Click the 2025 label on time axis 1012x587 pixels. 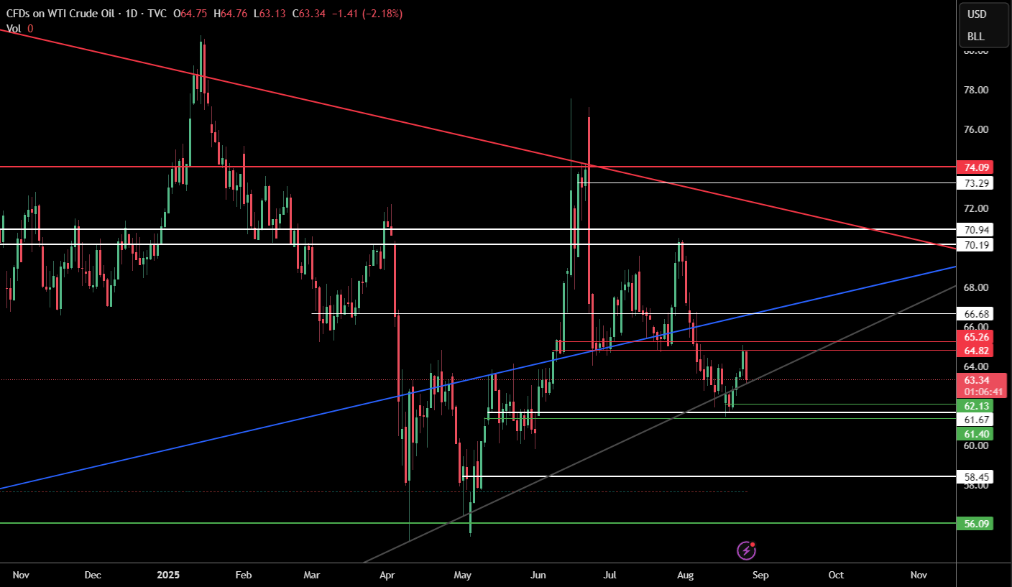pos(167,576)
